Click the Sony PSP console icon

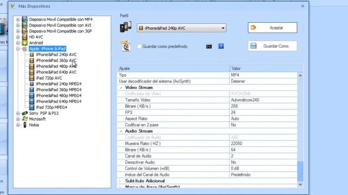click(x=24, y=113)
